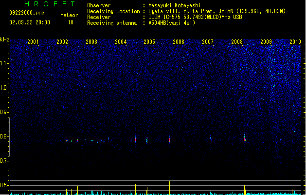Click the 2006 time axis marker
The image size is (306, 195).
[179, 42]
